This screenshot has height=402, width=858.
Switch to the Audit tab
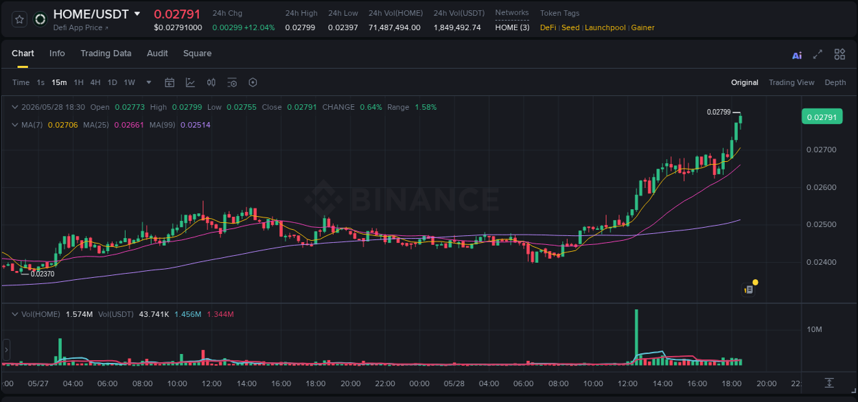point(157,54)
